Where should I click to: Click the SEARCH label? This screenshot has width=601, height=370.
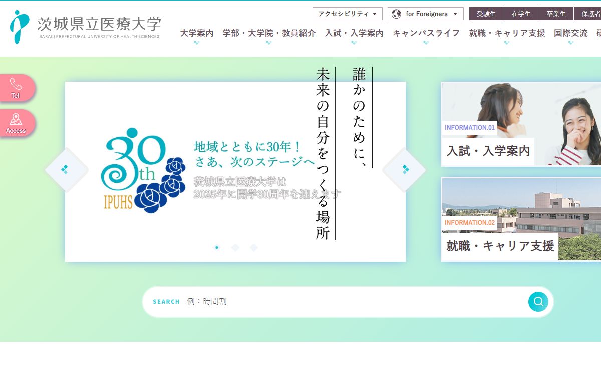[x=166, y=302]
